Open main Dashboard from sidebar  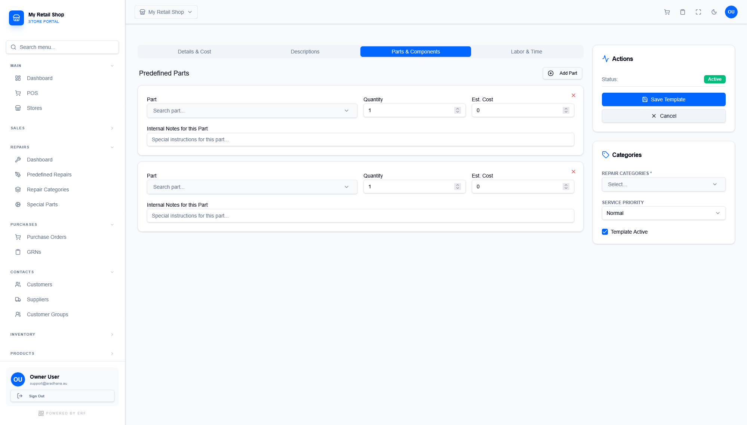tap(62, 78)
